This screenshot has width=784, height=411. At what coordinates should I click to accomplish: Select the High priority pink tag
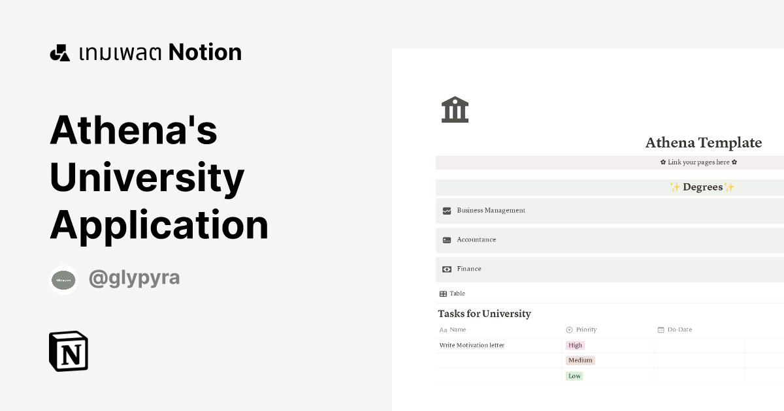575,345
